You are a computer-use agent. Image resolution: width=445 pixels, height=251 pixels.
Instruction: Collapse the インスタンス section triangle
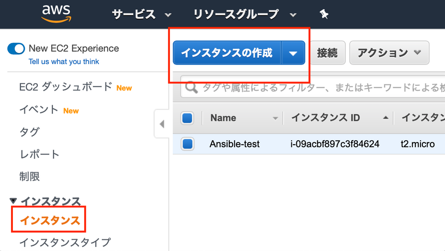13,201
